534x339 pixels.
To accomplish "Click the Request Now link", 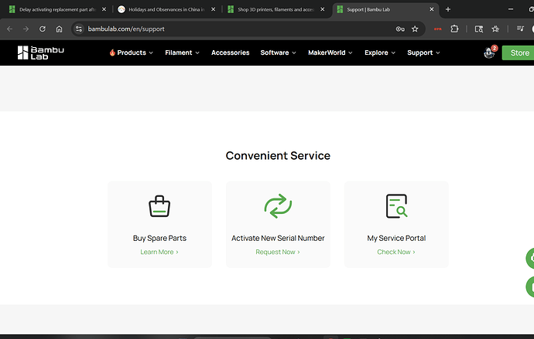I will pos(278,252).
